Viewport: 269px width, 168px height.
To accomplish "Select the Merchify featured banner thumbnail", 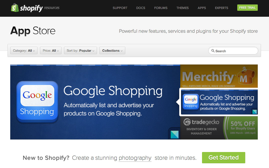I will coord(219,76).
